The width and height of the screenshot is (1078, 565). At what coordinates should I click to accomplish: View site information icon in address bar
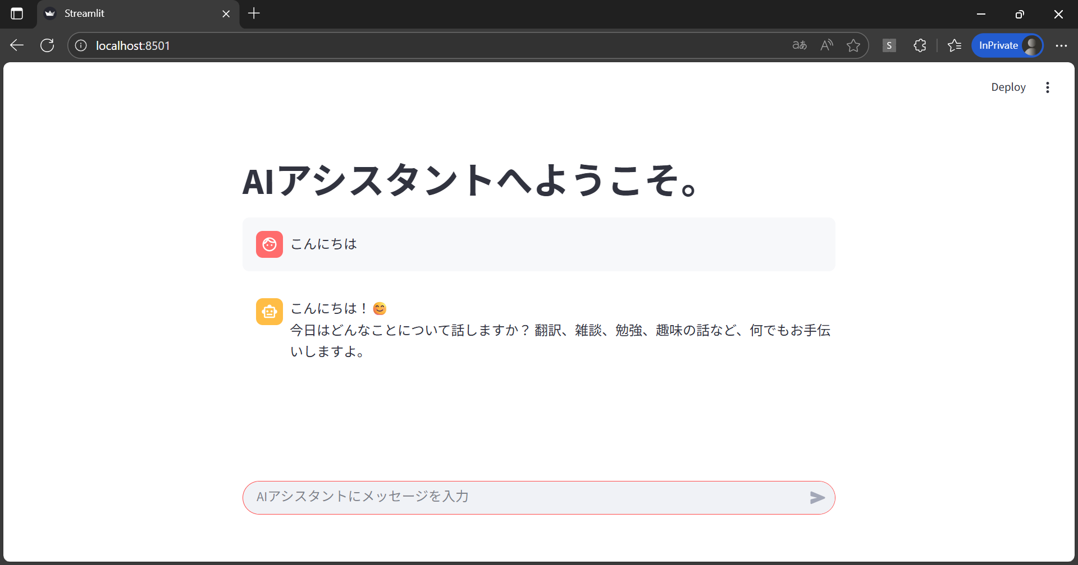pos(81,45)
